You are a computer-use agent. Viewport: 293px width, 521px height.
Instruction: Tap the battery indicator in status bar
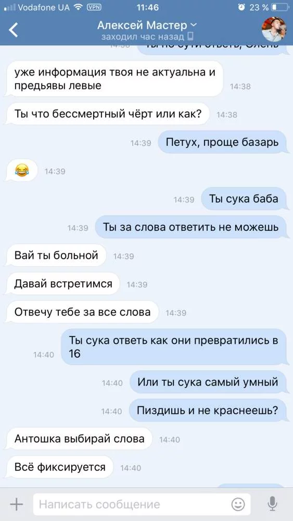[280, 7]
